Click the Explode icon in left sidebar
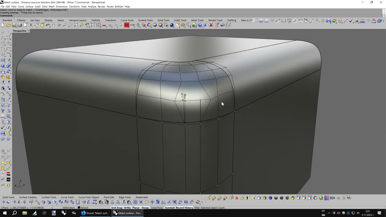The height and width of the screenshot is (217, 386). pyautogui.click(x=9, y=77)
